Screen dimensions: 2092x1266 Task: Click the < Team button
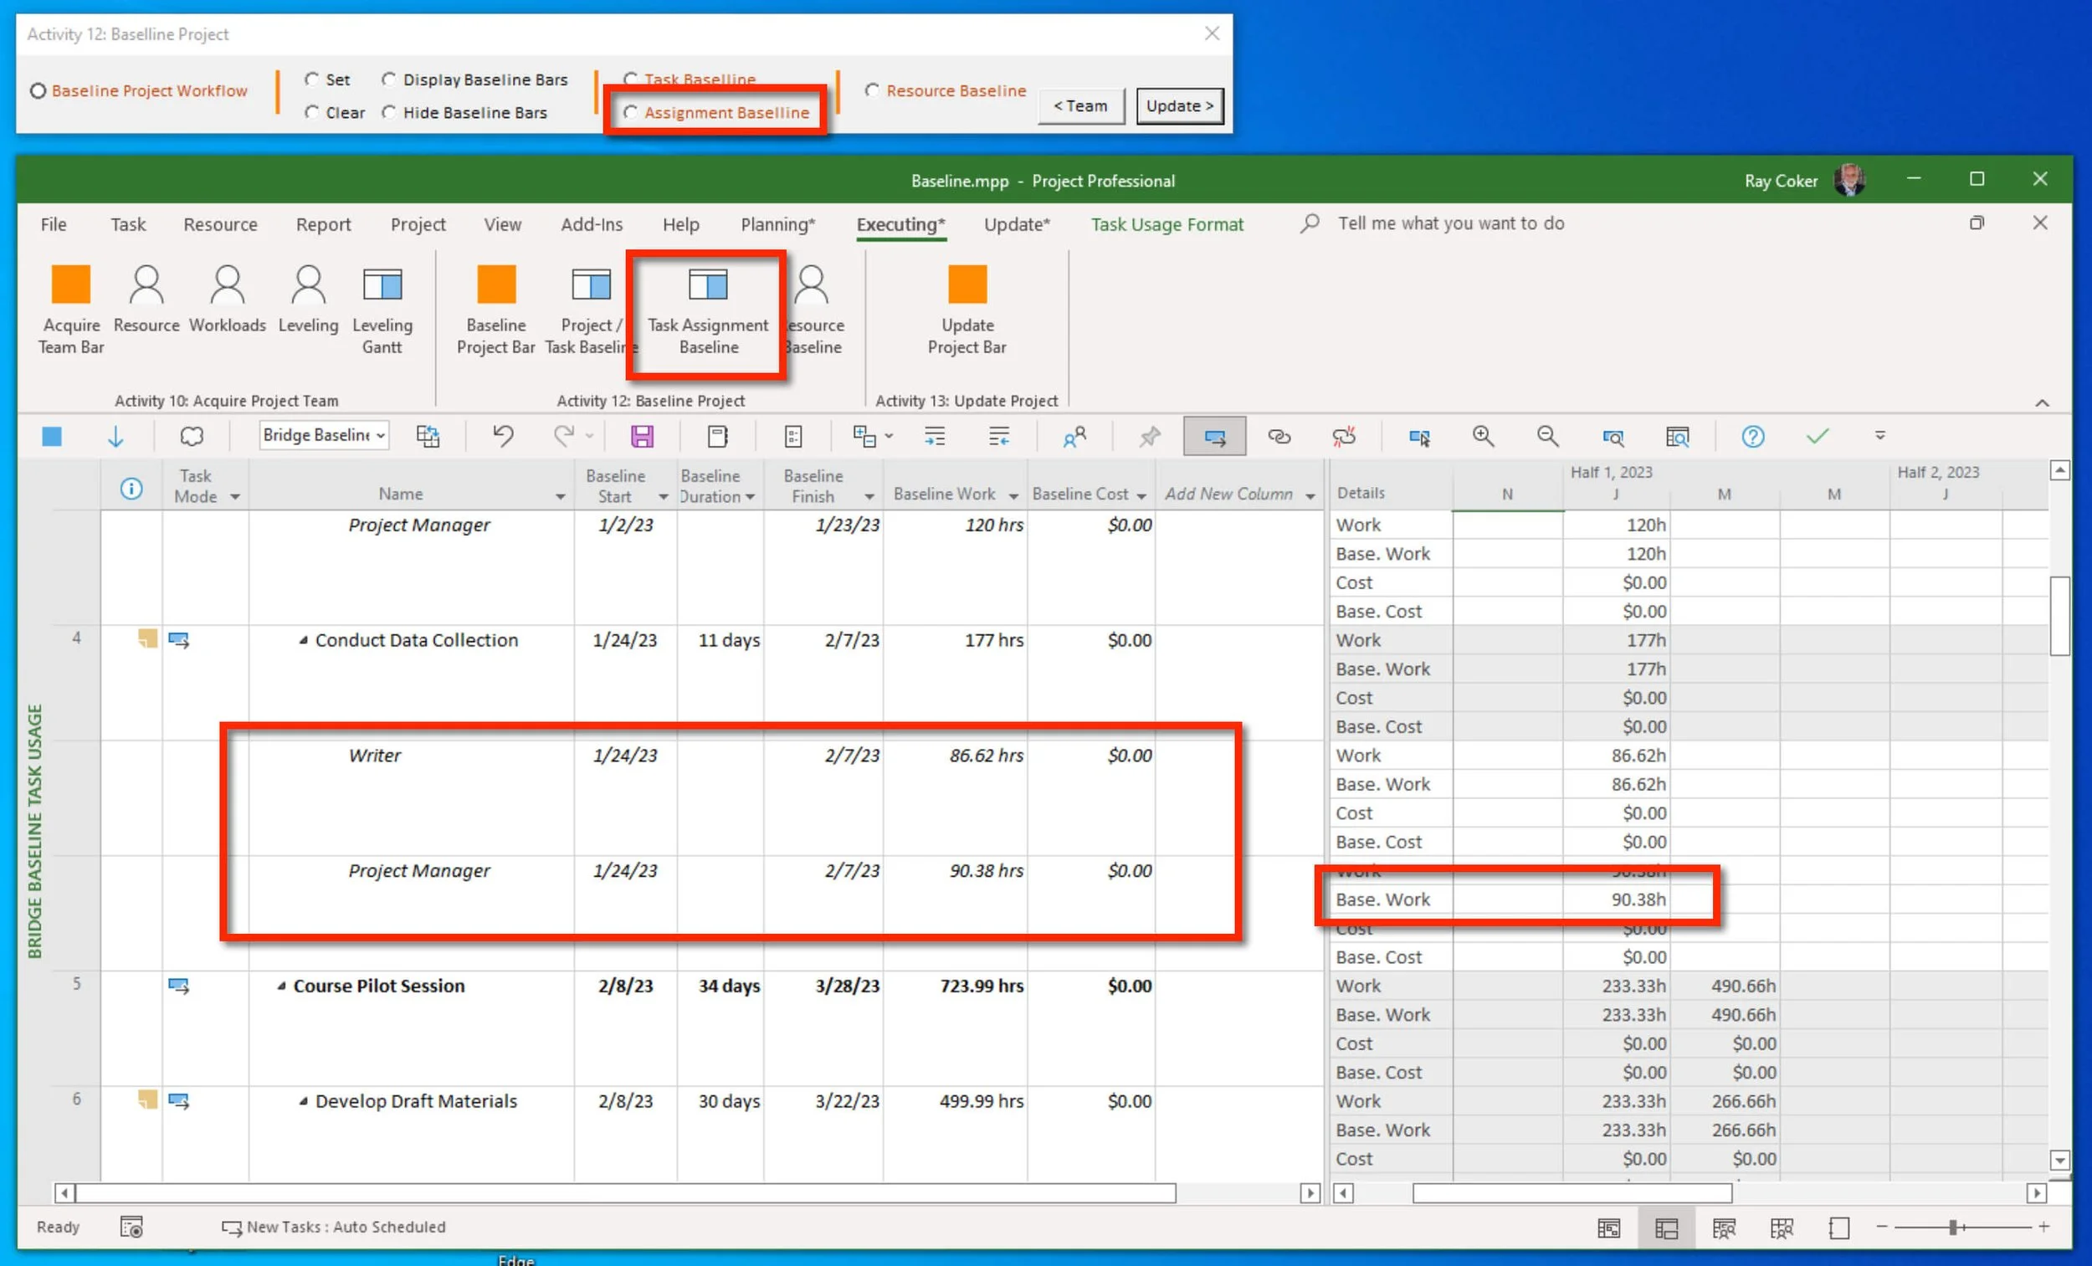point(1080,106)
